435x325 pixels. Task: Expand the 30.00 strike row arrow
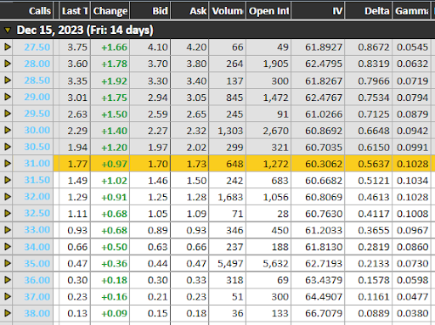8,130
